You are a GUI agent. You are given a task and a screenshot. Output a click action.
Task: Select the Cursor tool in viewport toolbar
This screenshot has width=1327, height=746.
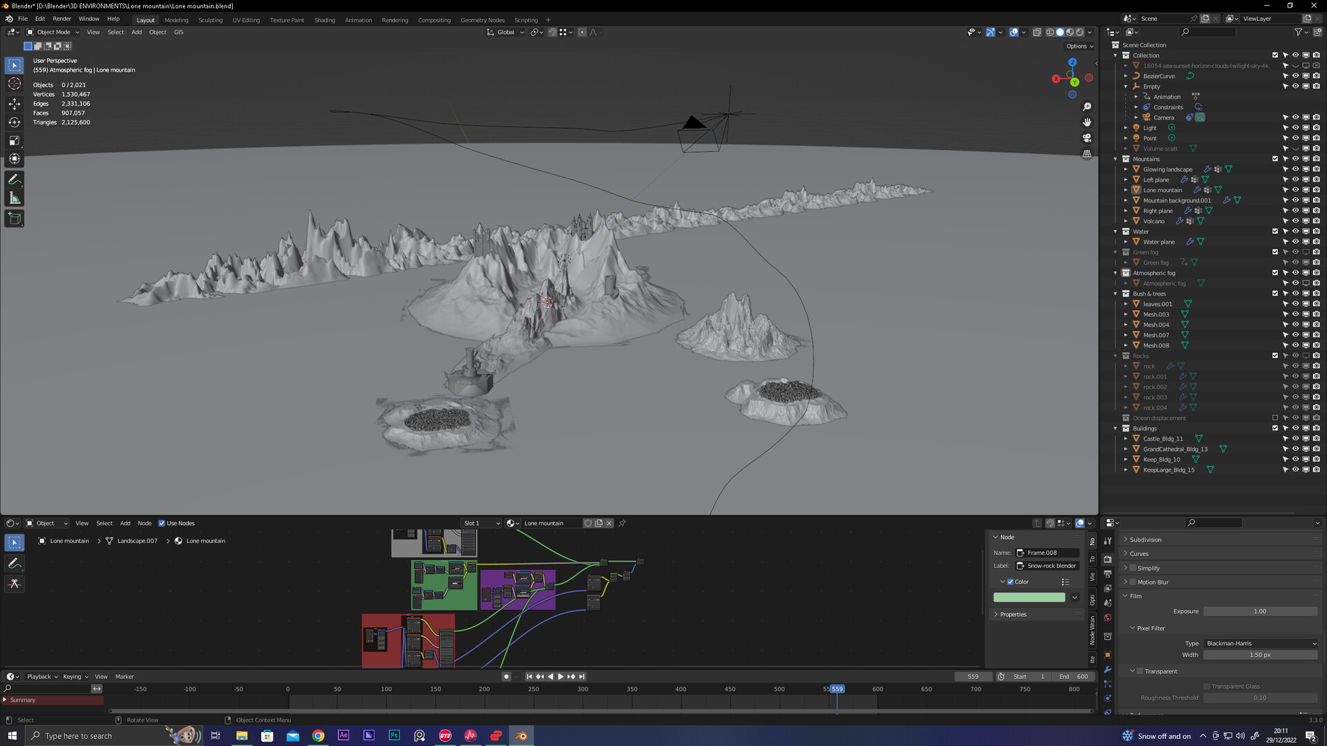[x=15, y=84]
